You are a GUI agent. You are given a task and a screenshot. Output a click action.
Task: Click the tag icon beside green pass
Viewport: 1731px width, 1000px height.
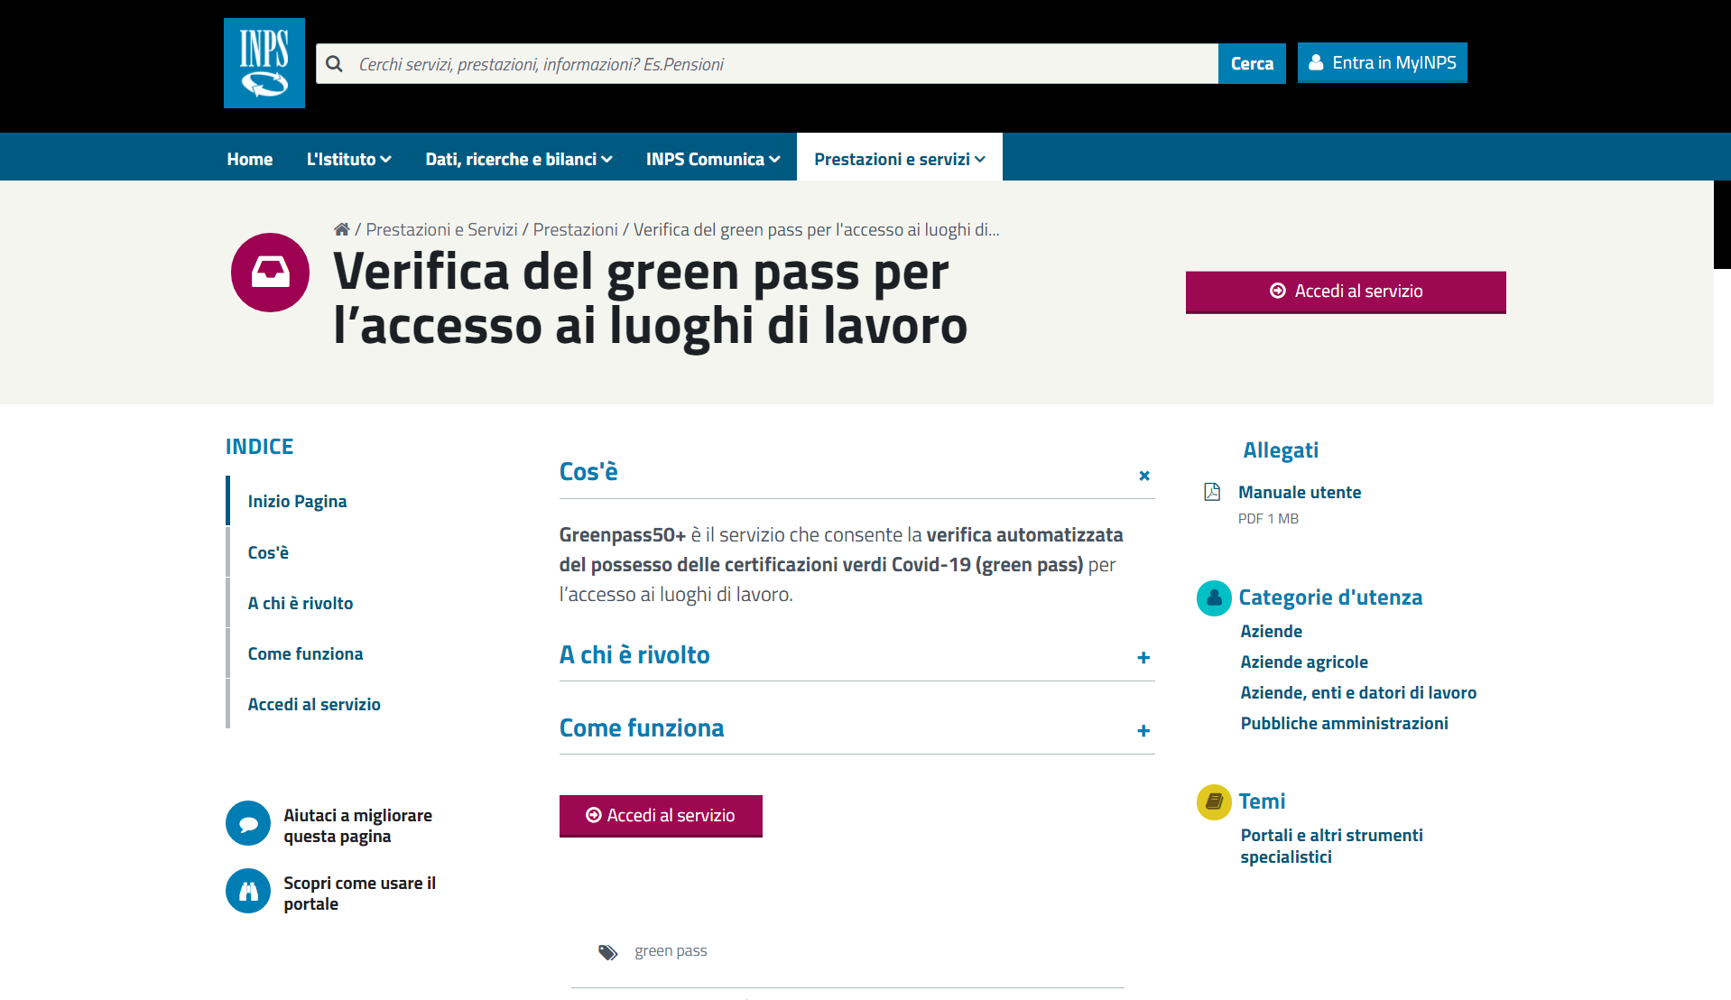pos(607,951)
